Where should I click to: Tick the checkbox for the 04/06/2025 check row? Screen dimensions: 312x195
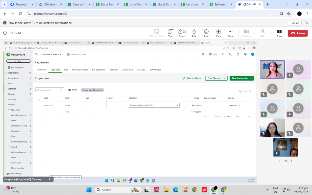39,105
